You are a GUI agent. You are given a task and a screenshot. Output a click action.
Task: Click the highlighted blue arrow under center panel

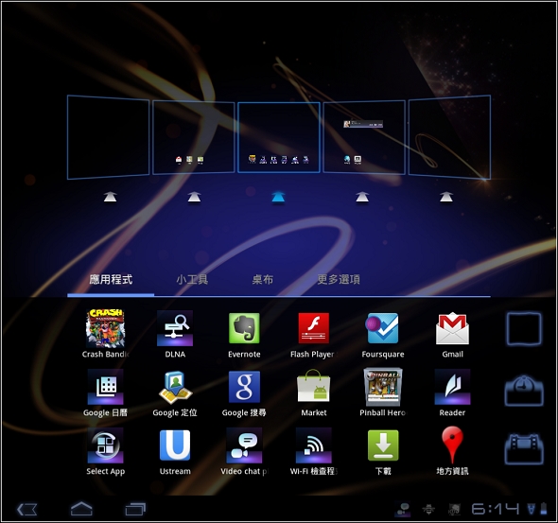coord(278,197)
